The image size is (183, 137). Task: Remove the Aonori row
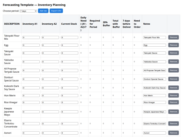coord(174,133)
